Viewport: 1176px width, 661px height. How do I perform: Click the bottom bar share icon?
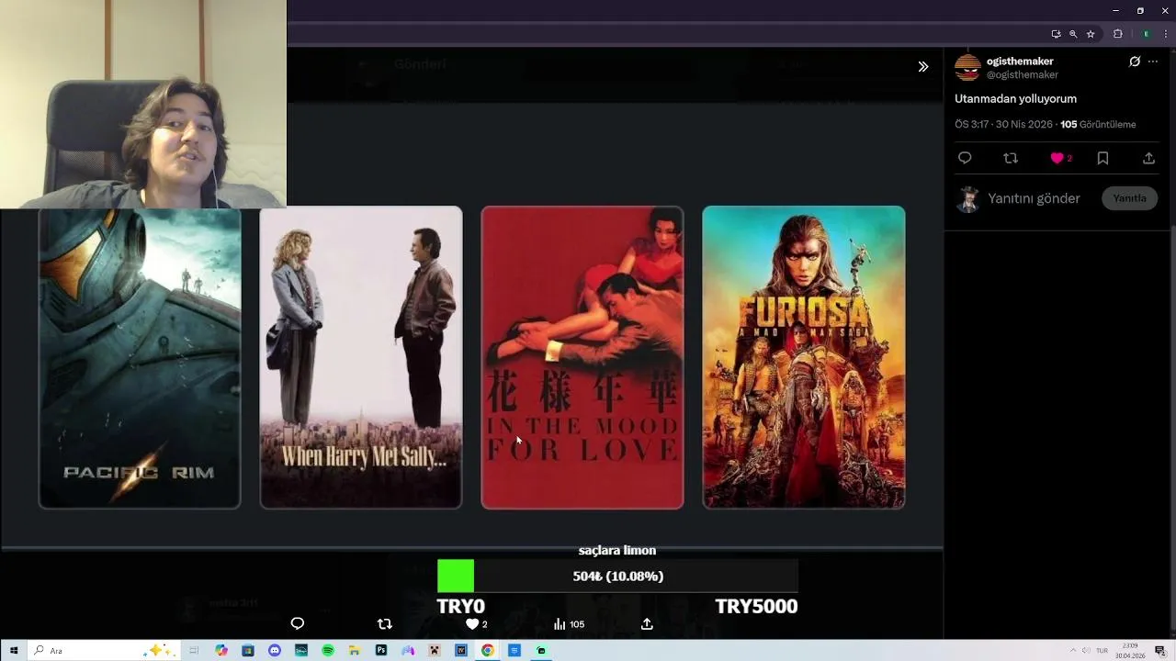[647, 623]
